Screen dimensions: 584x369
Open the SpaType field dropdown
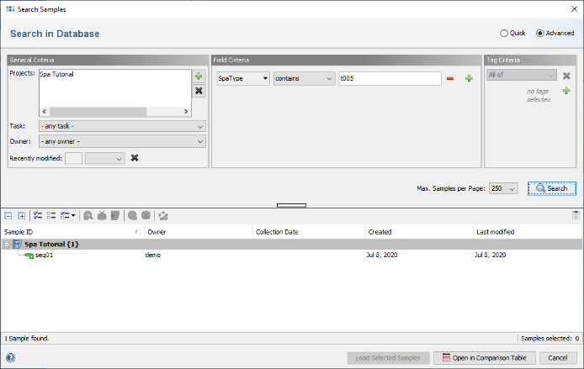pos(242,78)
